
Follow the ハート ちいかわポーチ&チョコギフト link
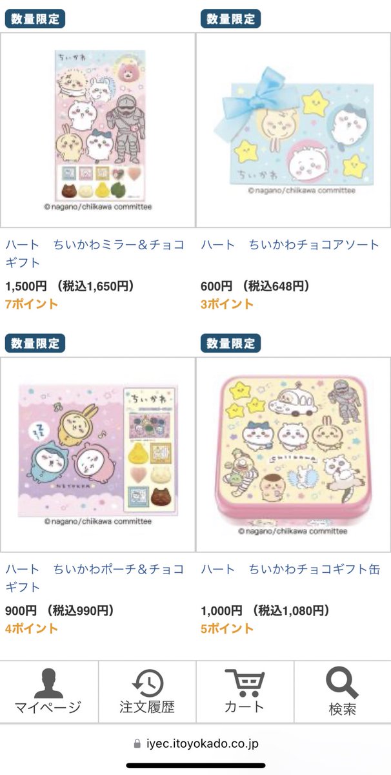(x=95, y=578)
